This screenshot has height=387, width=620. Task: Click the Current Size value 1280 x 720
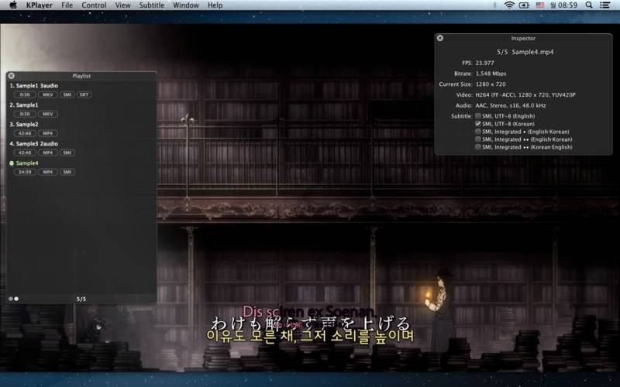click(x=491, y=84)
